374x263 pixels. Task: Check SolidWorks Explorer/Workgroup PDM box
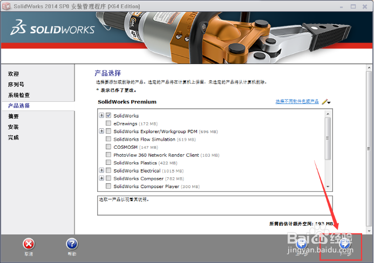click(x=108, y=131)
